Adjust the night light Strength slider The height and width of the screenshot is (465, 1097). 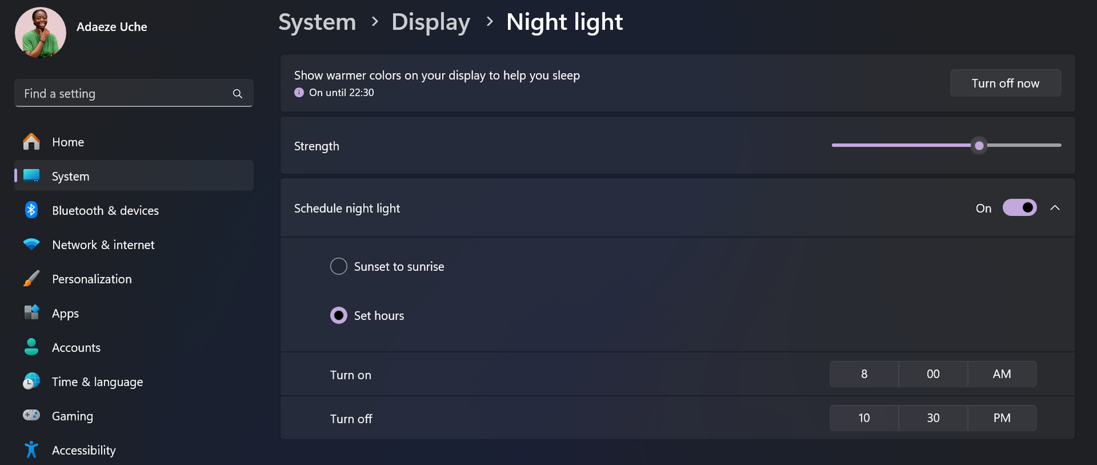(x=979, y=145)
